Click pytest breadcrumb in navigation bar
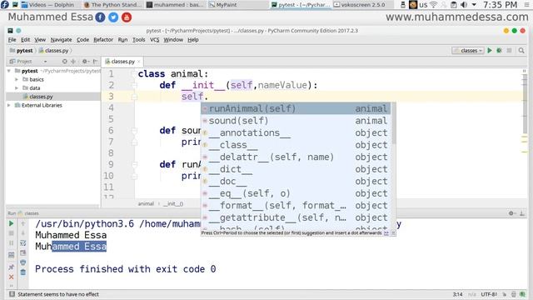533x300 pixels. [22, 50]
